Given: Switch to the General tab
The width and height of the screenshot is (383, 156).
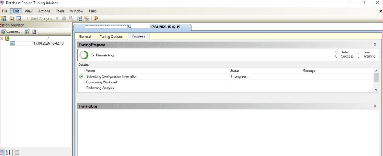Looking at the screenshot, I should (x=85, y=36).
